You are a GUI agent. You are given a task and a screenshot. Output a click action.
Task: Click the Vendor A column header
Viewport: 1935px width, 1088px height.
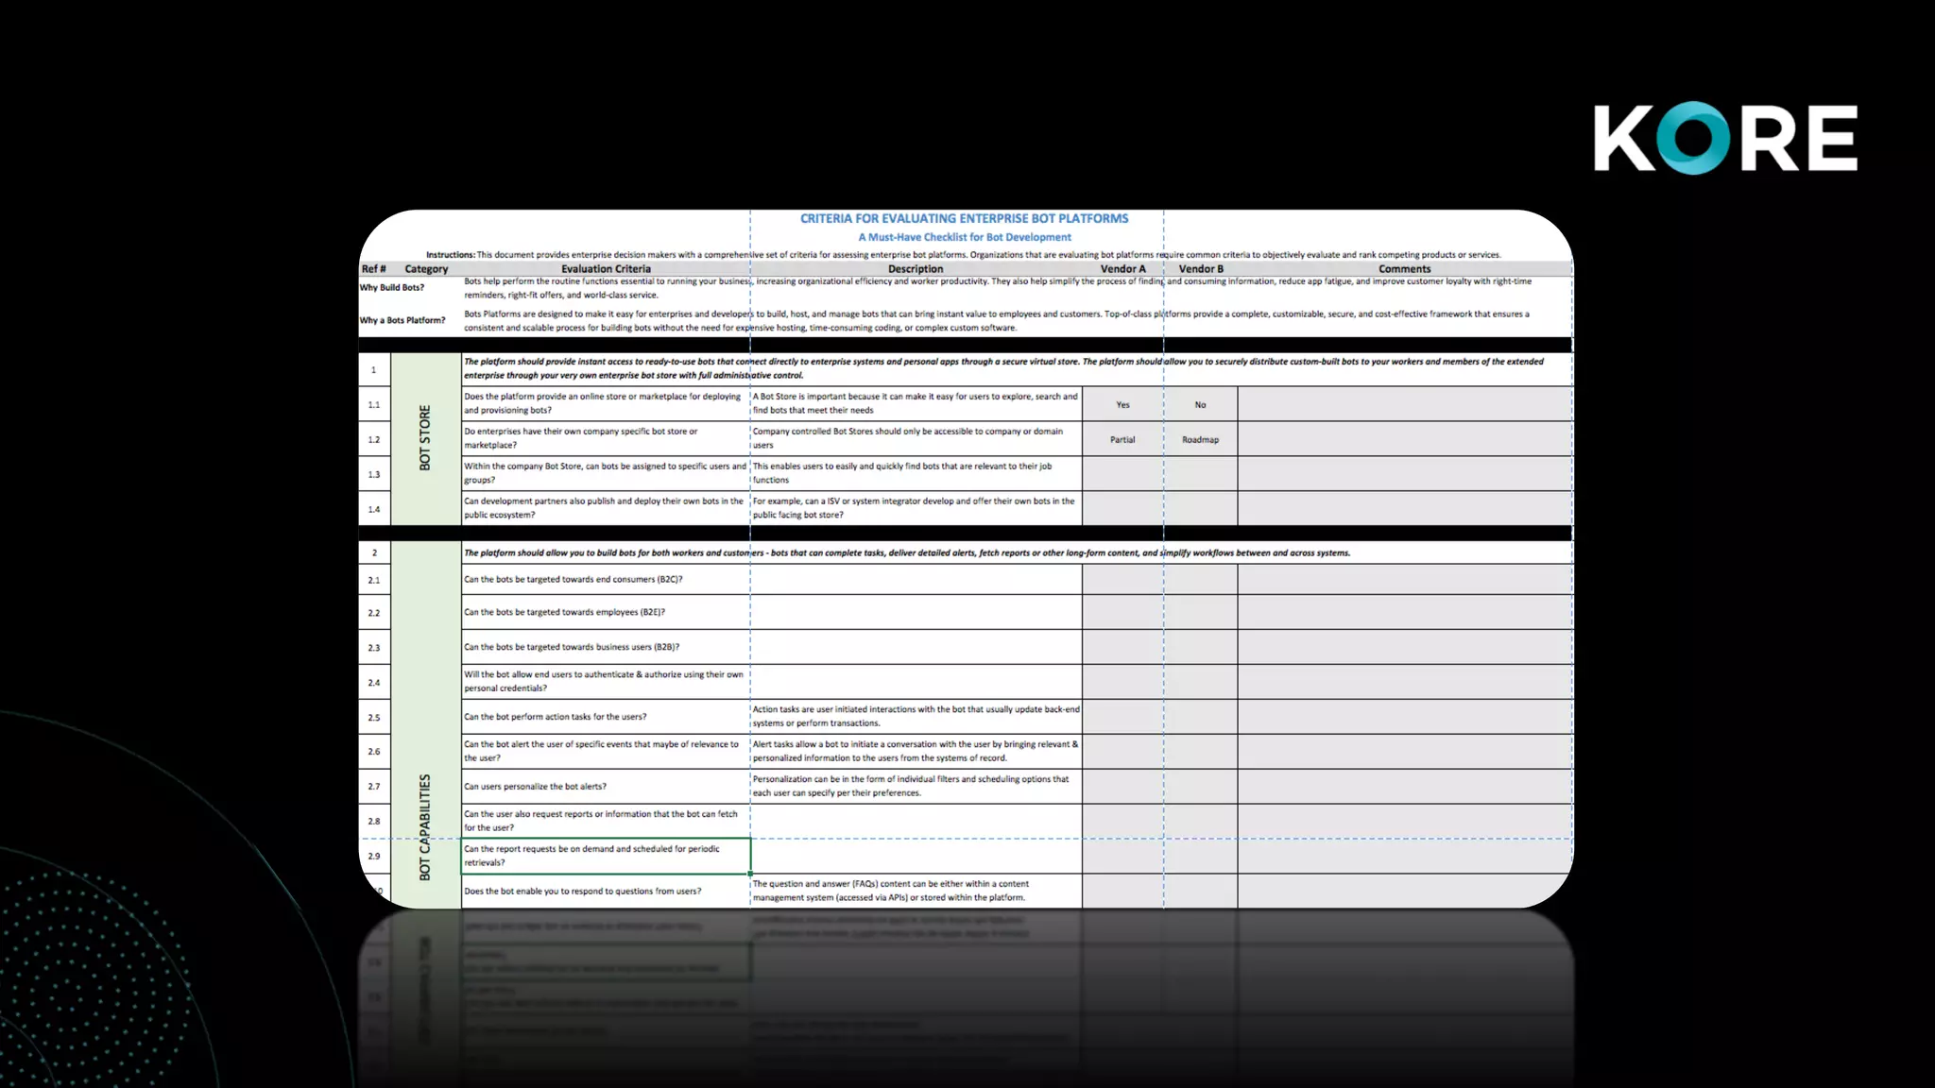(1122, 269)
